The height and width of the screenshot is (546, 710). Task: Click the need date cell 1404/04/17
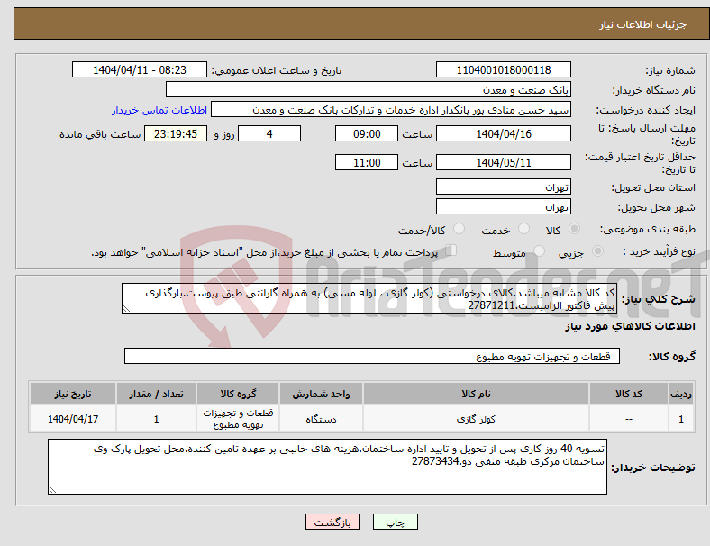pyautogui.click(x=73, y=419)
